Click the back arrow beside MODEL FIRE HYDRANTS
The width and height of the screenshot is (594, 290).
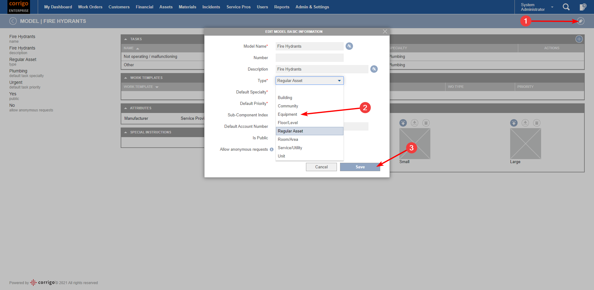[13, 21]
